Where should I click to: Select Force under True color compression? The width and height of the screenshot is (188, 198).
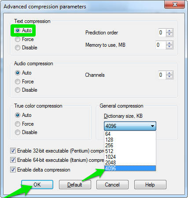coord(24,124)
